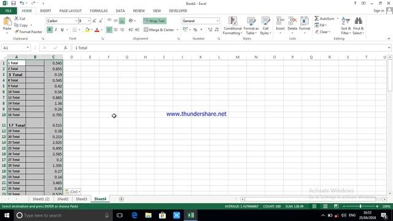Click the Format as Table icon
This screenshot has height=221, width=393.
251,21
